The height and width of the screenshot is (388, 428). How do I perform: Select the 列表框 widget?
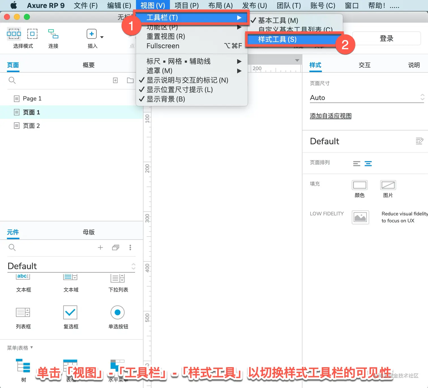pos(23,318)
